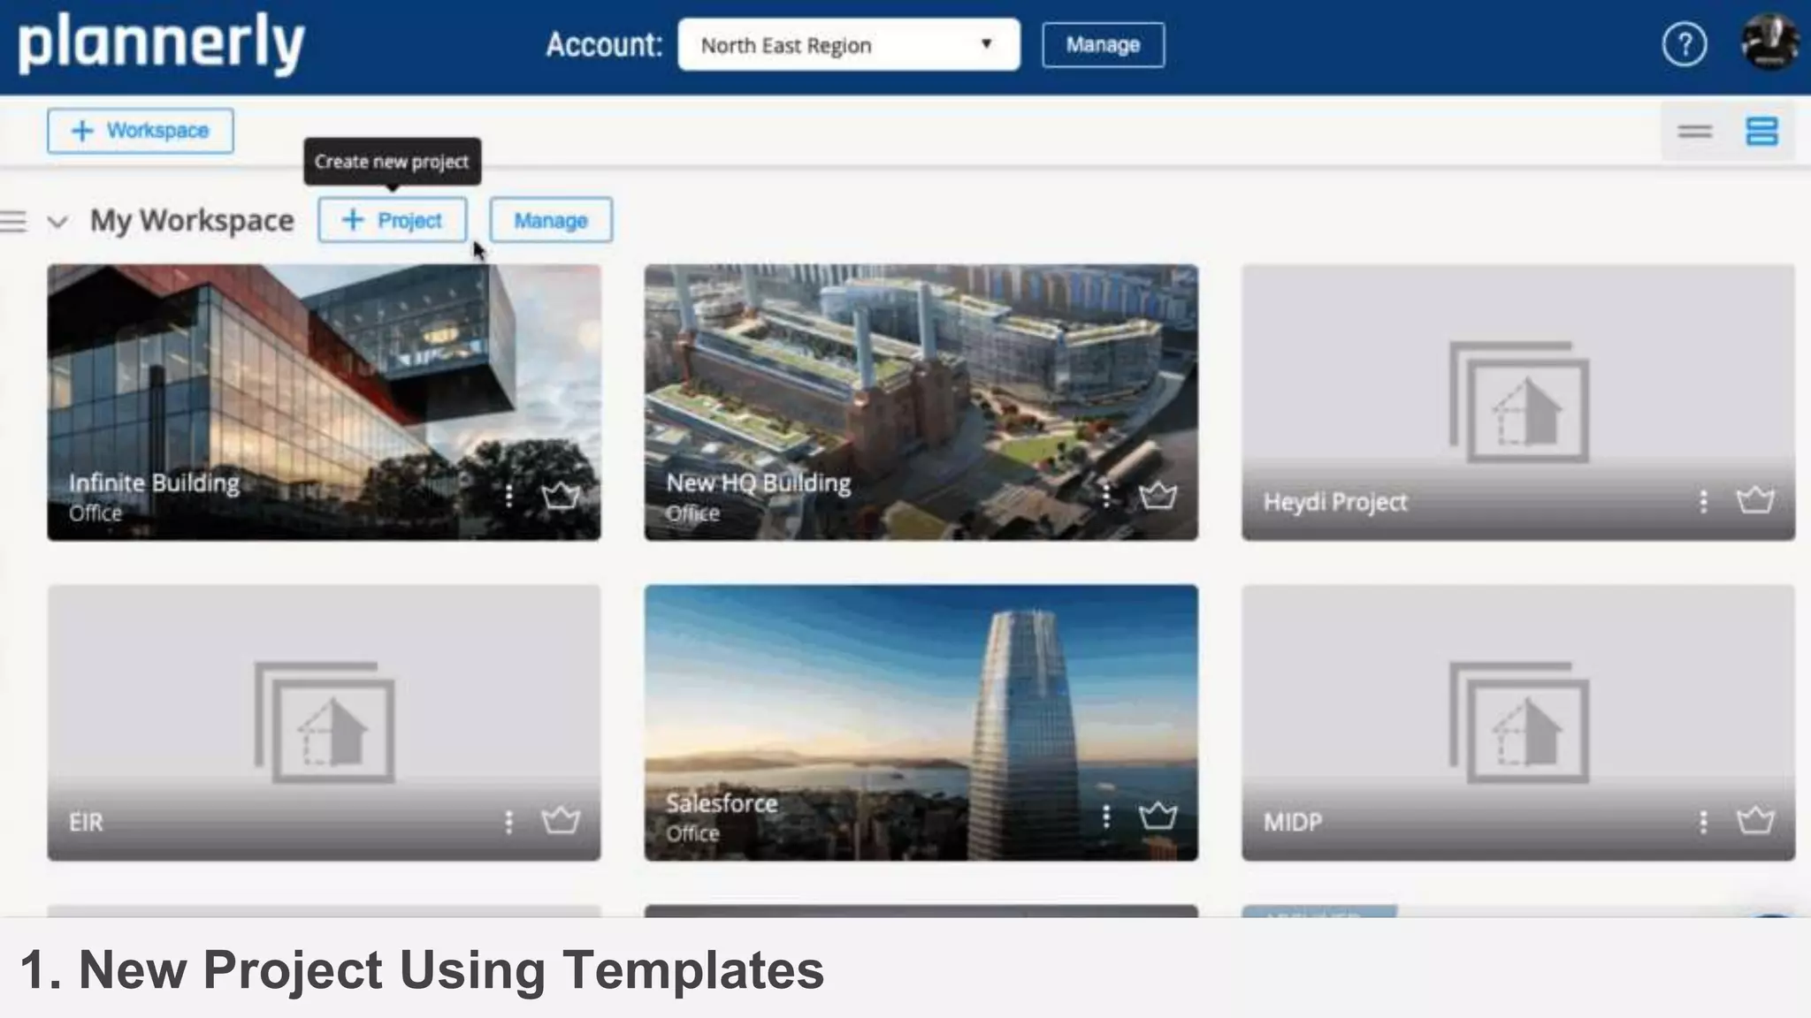
Task: Open three-dot menu on Heydi Project
Action: (x=1702, y=501)
